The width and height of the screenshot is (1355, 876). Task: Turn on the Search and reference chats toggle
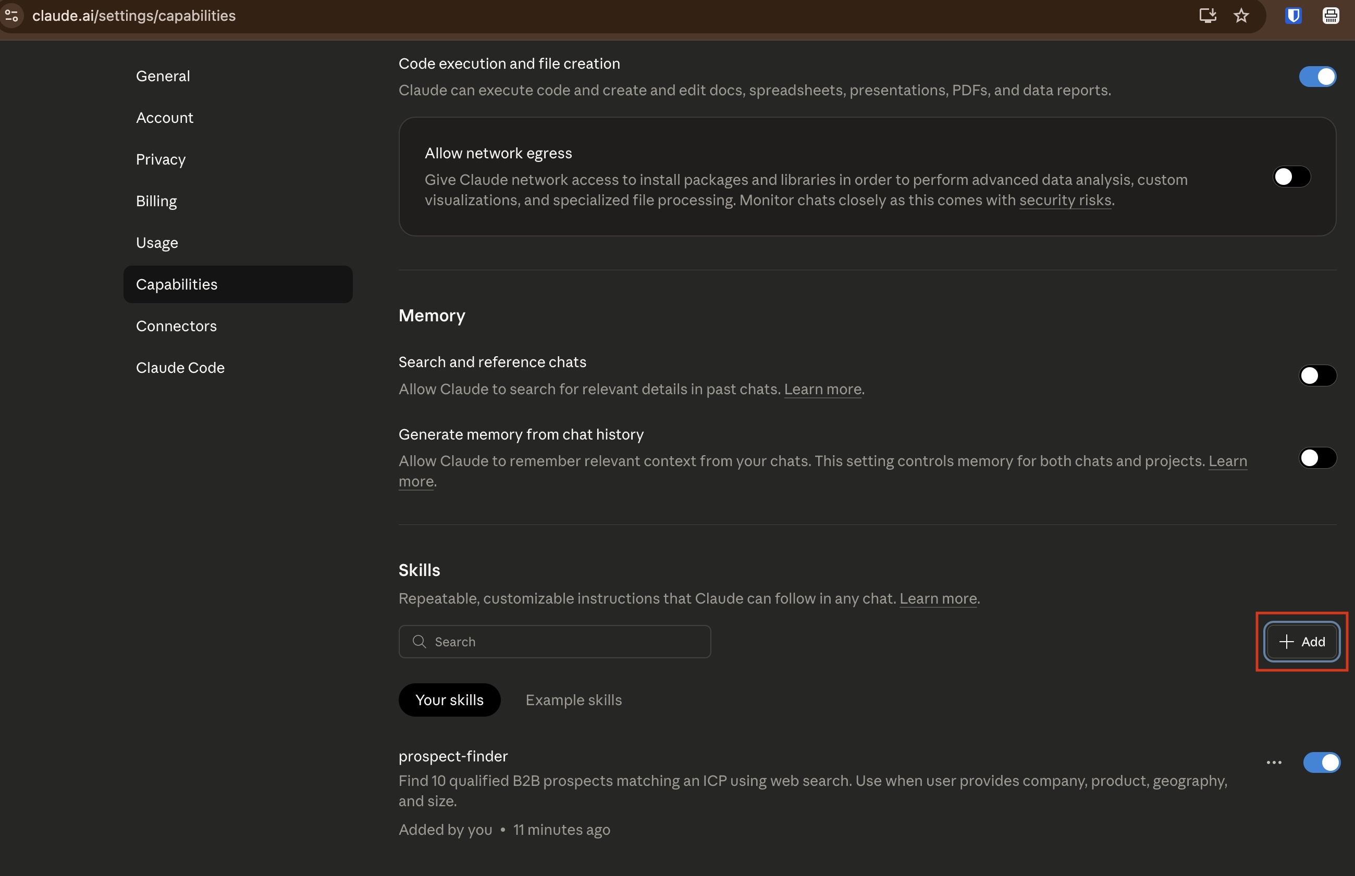1317,376
